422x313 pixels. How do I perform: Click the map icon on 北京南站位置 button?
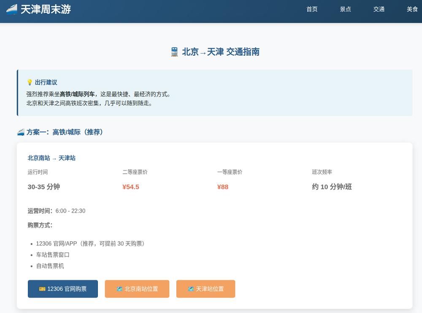click(119, 289)
